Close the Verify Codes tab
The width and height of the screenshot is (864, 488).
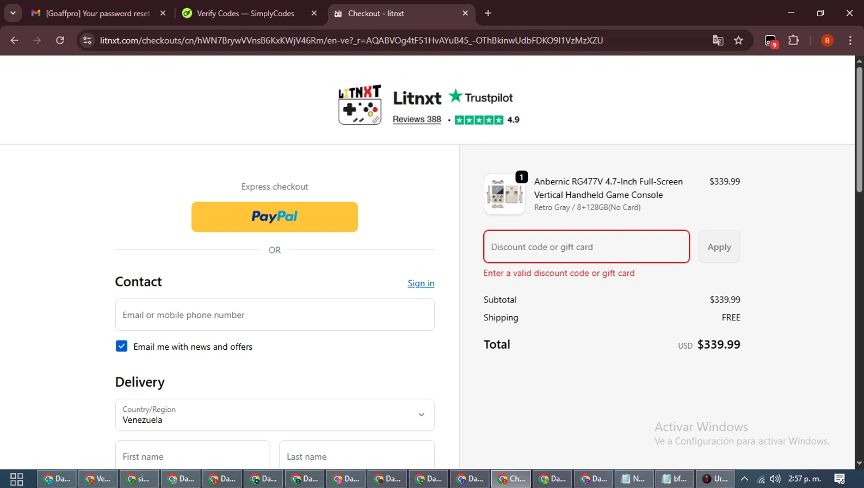click(x=314, y=13)
